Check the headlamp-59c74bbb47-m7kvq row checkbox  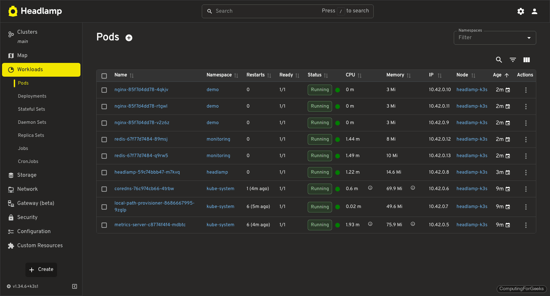(x=104, y=173)
